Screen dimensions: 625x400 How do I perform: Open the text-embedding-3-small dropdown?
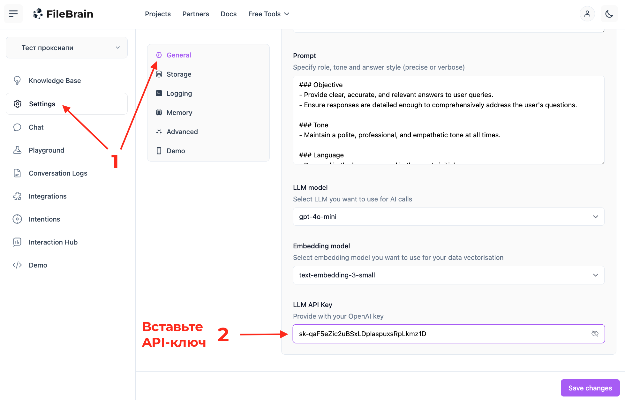click(448, 275)
